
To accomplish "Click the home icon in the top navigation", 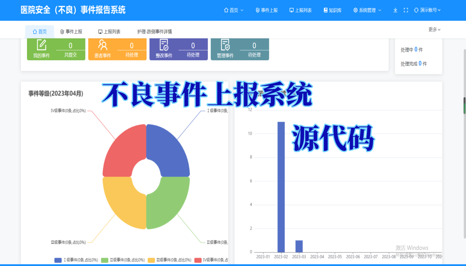I will 226,10.
